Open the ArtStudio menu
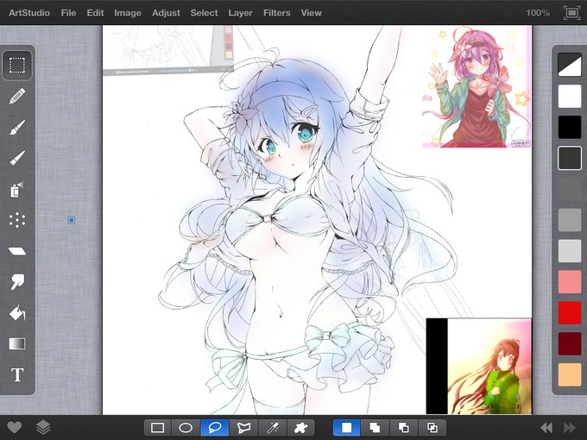The height and width of the screenshot is (440, 587). [29, 13]
